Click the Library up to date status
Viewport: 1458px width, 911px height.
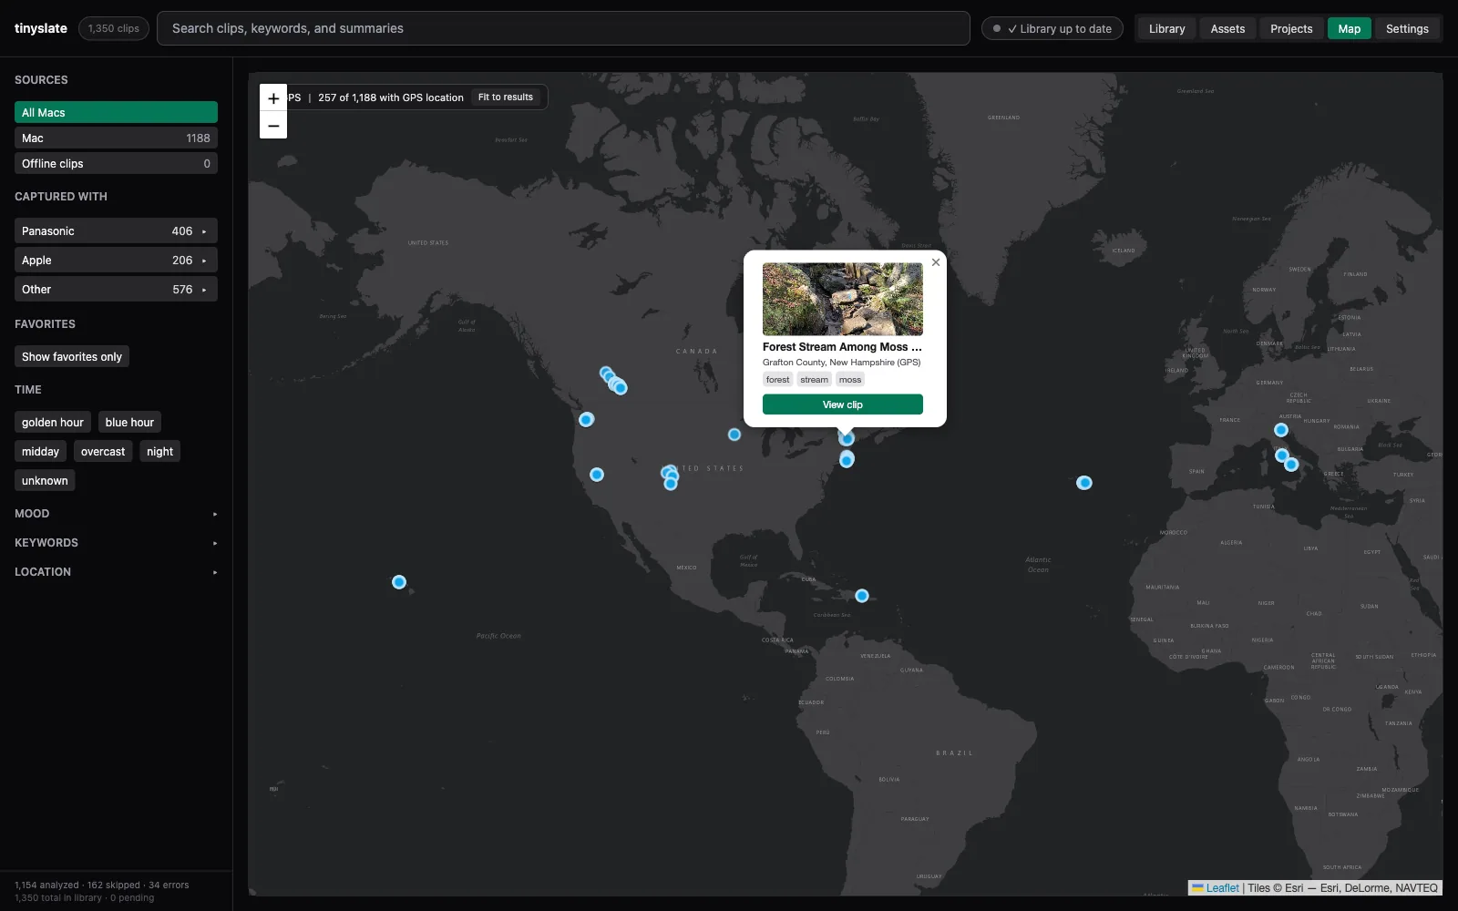coord(1052,29)
